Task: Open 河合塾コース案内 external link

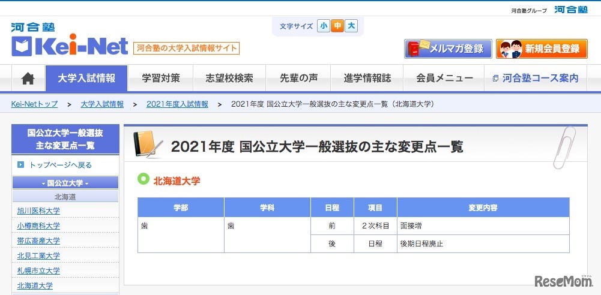Action: click(535, 79)
